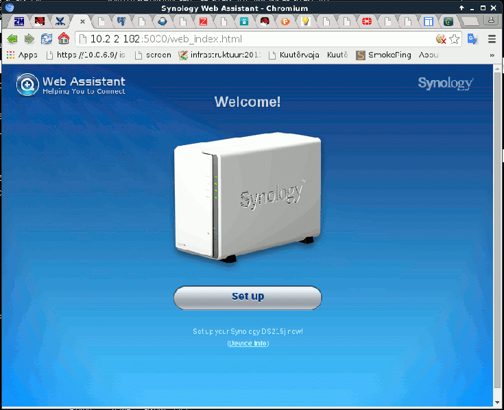Switch to the ZM tab

(x=19, y=21)
